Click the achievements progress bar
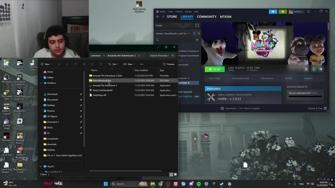 click(x=305, y=96)
